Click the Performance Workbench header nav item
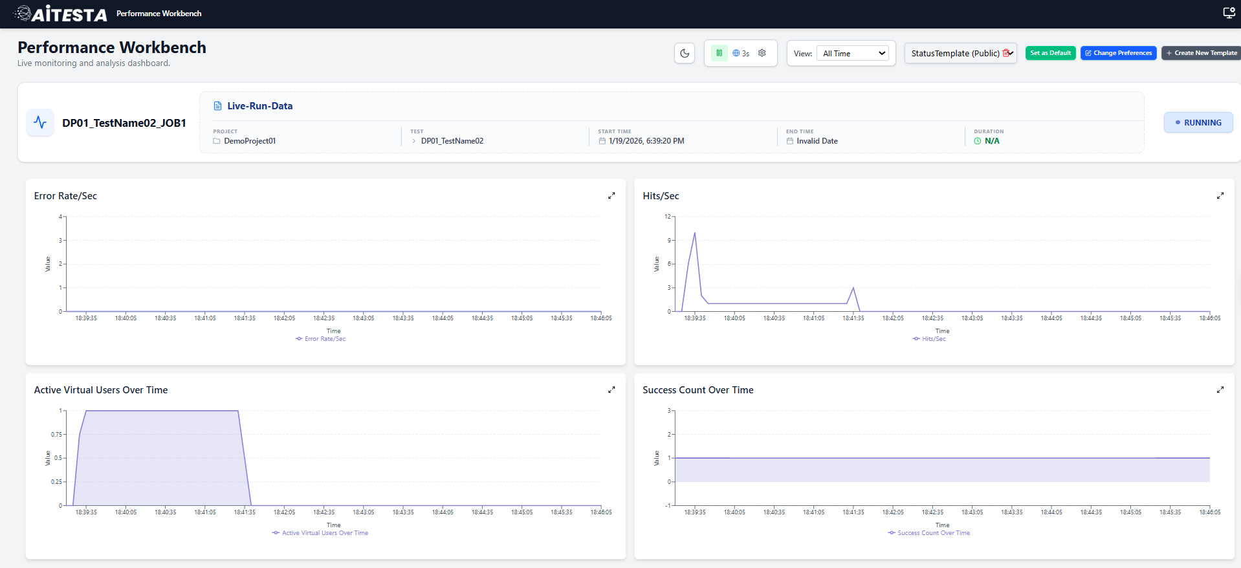The height and width of the screenshot is (568, 1241). pos(159,14)
